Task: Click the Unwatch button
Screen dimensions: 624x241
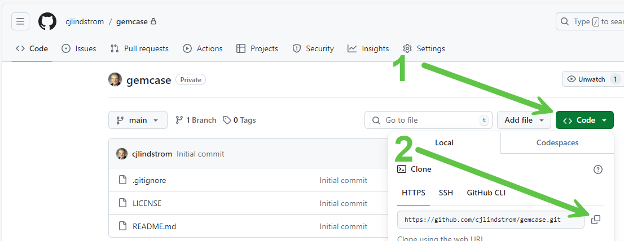Action: pos(592,79)
